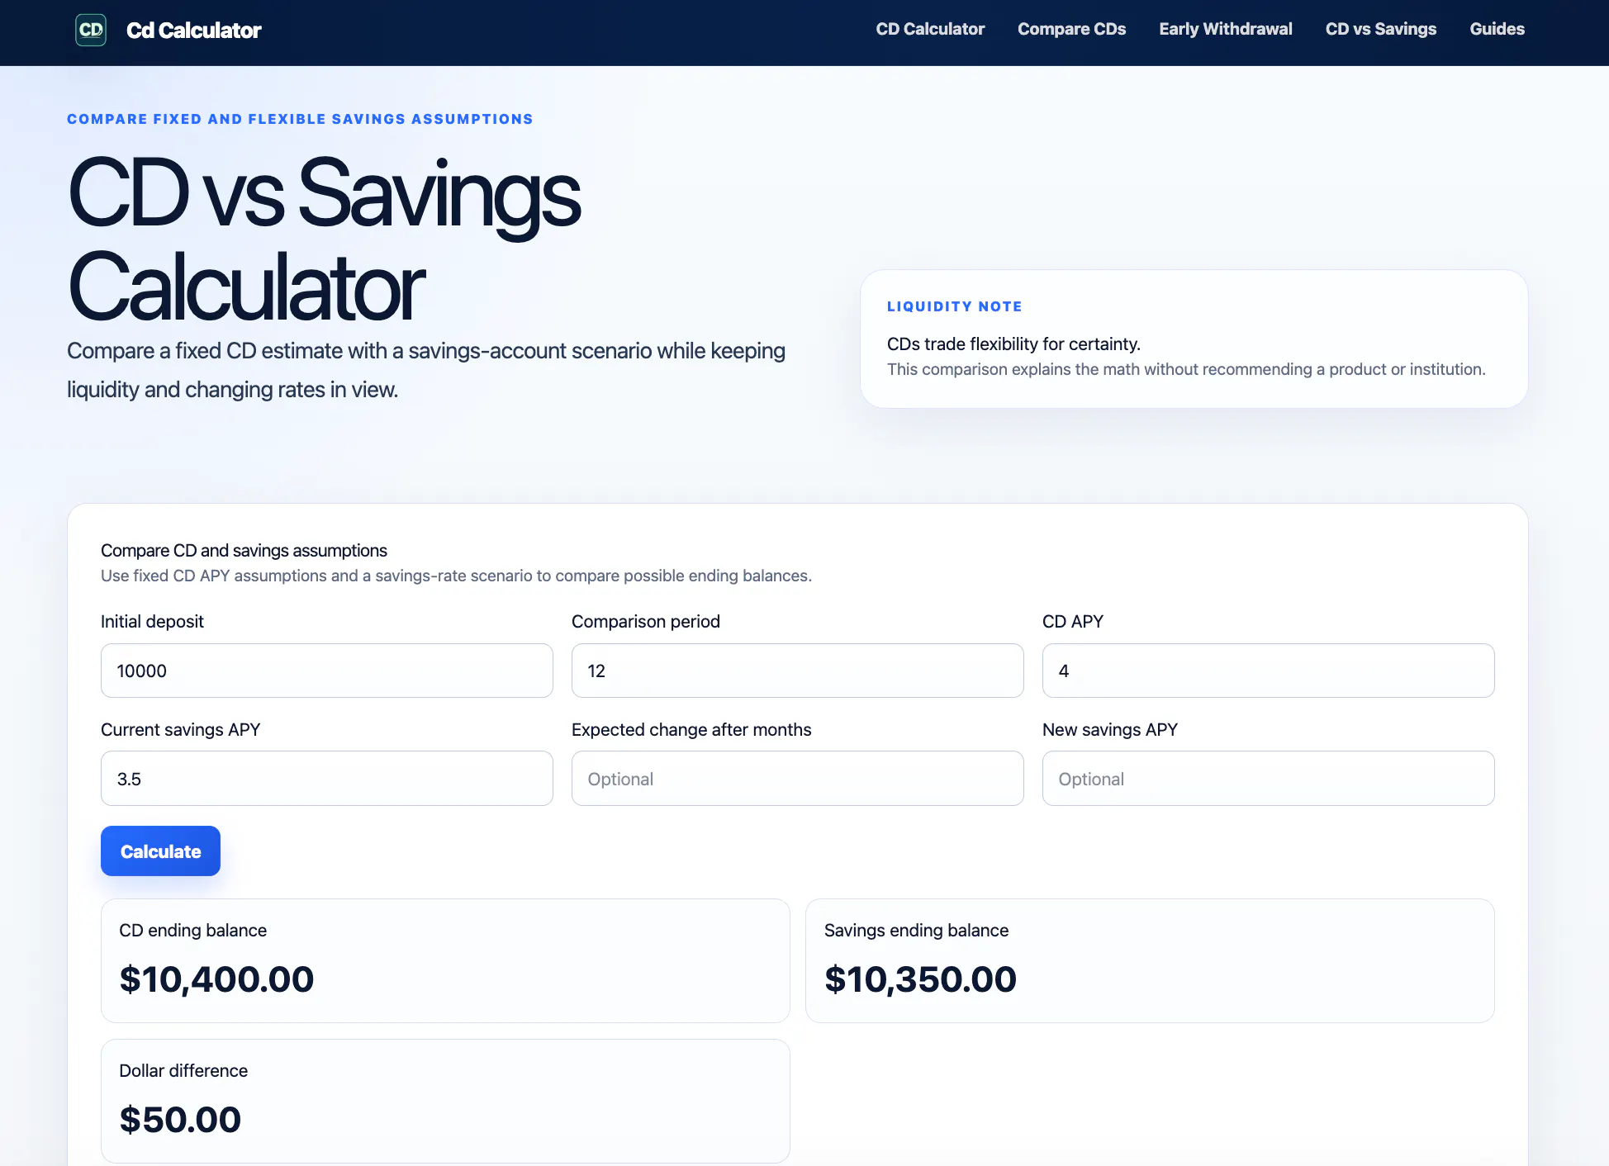
Task: Select the $10,400.00 CD ending balance
Action: 216,979
